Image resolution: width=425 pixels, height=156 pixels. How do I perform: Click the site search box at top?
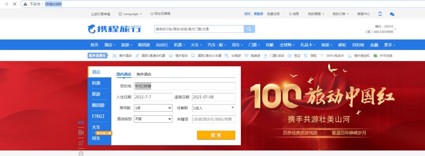(x=199, y=29)
